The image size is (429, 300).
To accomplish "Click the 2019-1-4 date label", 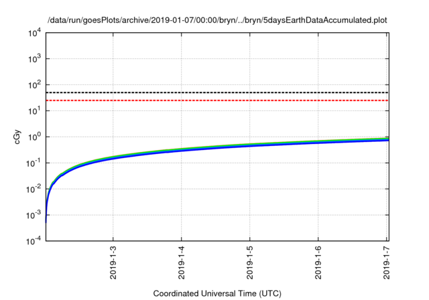I will [x=182, y=262].
